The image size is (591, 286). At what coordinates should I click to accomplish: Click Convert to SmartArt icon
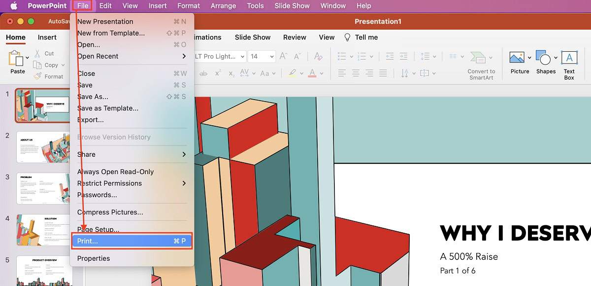(x=478, y=58)
